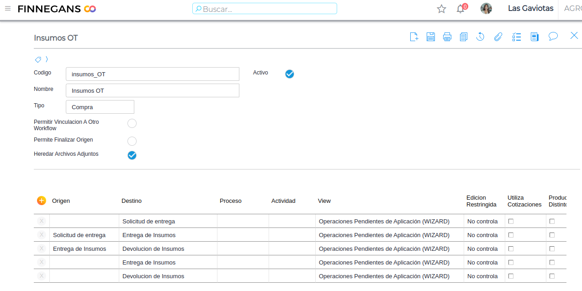Save the workflow with the diskette icon
582x291 pixels.
430,37
